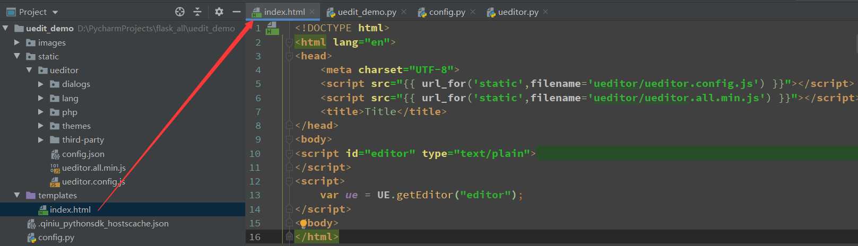858x246 pixels.
Task: Switch to the uedit_demo.py tab
Action: click(x=367, y=12)
